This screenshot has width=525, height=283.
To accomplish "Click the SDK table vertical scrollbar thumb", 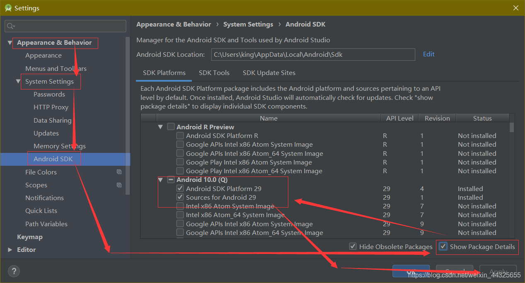I will point(512,127).
